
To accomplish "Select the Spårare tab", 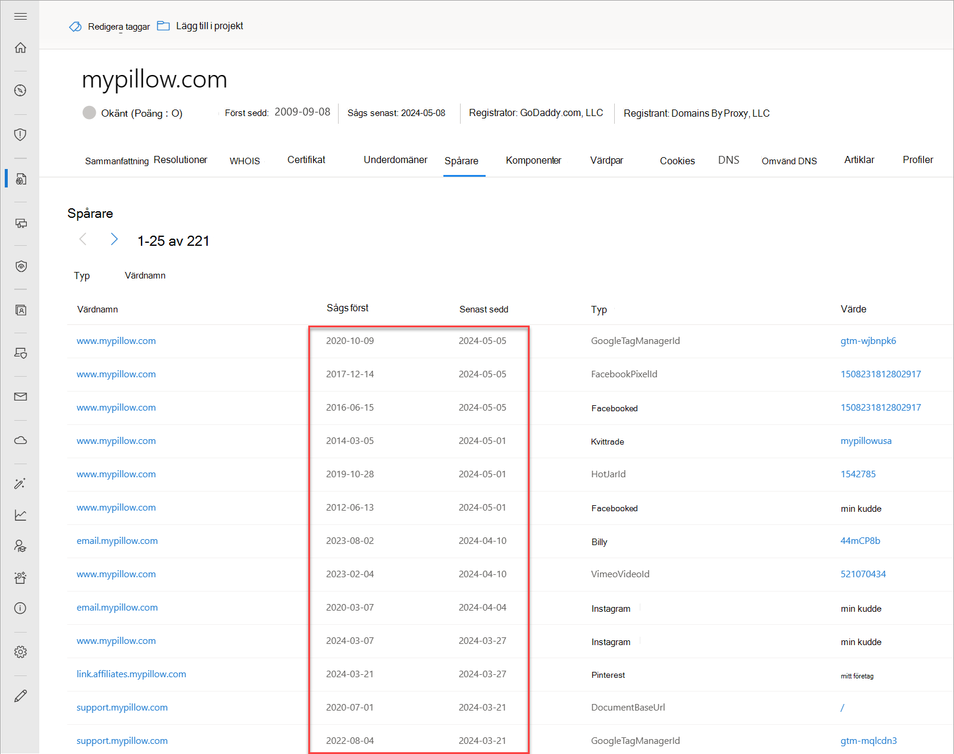I will tap(461, 161).
